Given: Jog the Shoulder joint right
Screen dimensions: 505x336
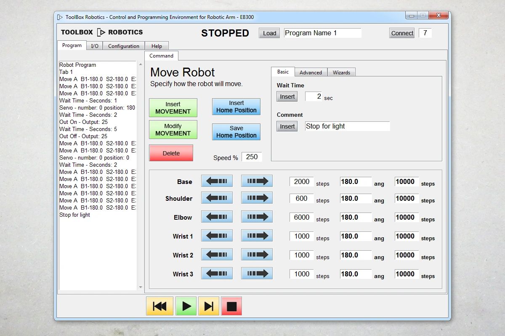Looking at the screenshot, I should pos(257,197).
